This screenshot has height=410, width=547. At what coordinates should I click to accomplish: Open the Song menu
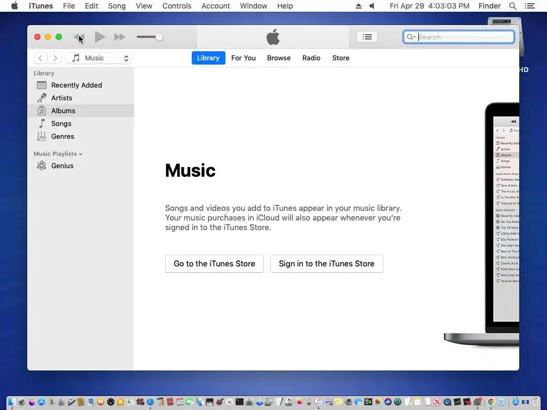[117, 6]
